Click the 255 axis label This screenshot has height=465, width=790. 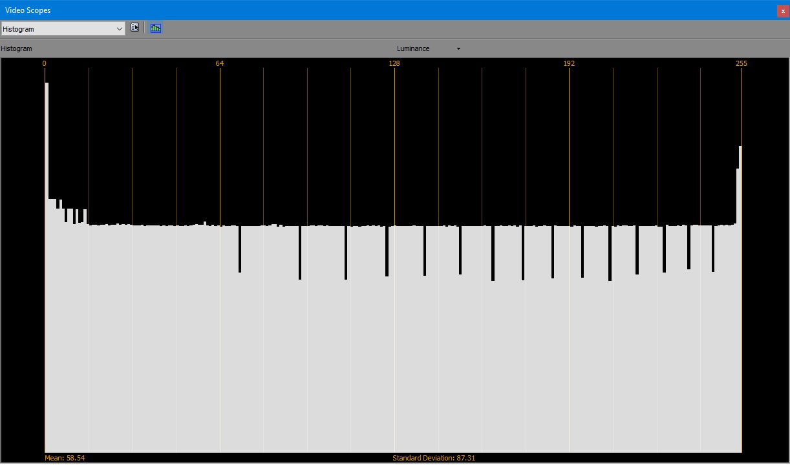coord(741,63)
